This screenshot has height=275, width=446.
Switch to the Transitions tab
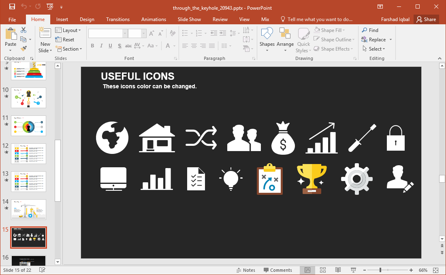[x=118, y=19]
